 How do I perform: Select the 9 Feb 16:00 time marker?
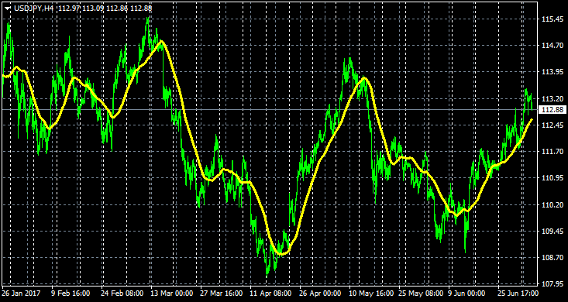tap(71, 293)
